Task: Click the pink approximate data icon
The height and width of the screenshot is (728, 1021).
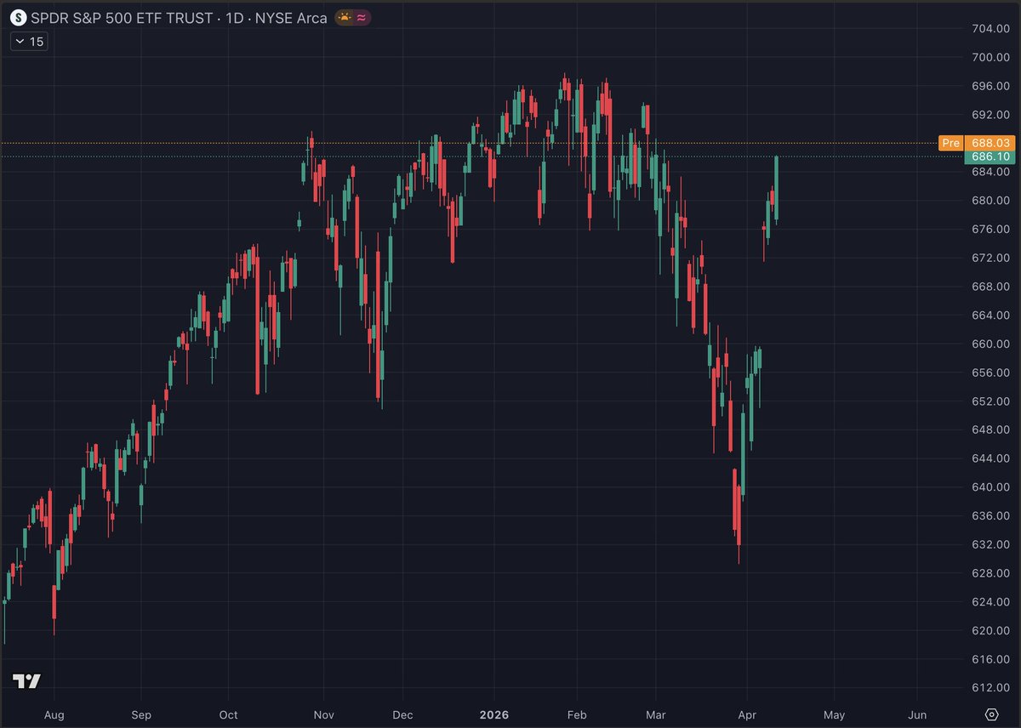Action: tap(361, 17)
